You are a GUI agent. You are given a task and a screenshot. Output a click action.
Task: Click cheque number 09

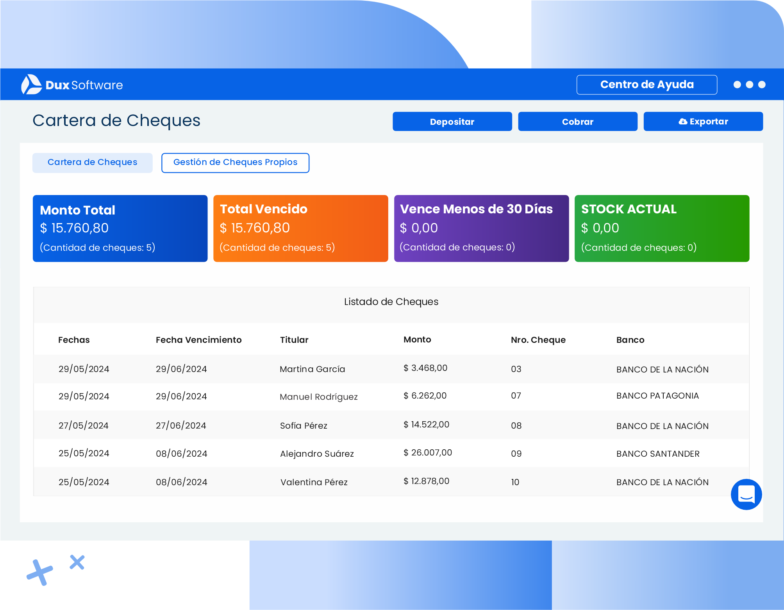coord(516,454)
